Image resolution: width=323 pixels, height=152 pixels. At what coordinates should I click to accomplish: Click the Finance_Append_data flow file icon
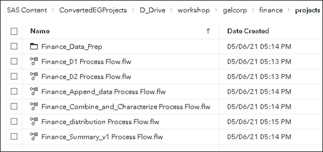tap(34, 91)
